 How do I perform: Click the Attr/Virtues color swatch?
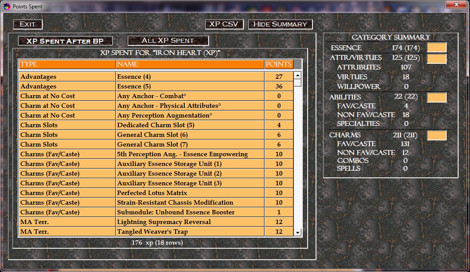[x=437, y=59]
